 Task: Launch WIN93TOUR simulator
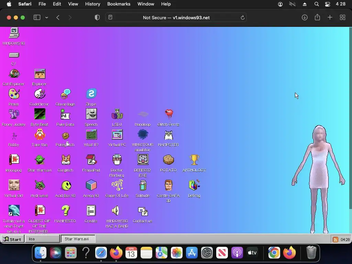click(143, 135)
